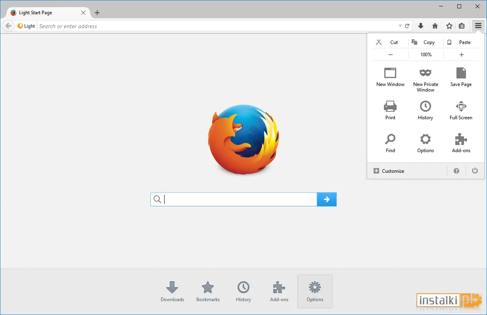Open a new tab with plus button
This screenshot has height=315, width=487.
point(97,13)
